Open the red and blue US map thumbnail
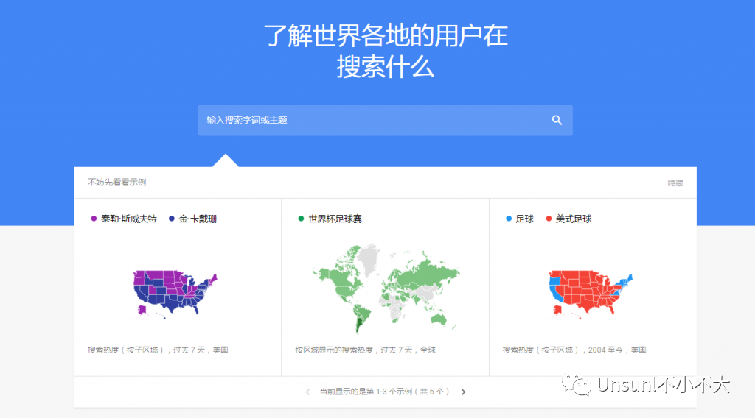 coord(591,294)
